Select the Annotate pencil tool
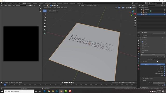This screenshot has width=166, height=93. (x=45, y=30)
